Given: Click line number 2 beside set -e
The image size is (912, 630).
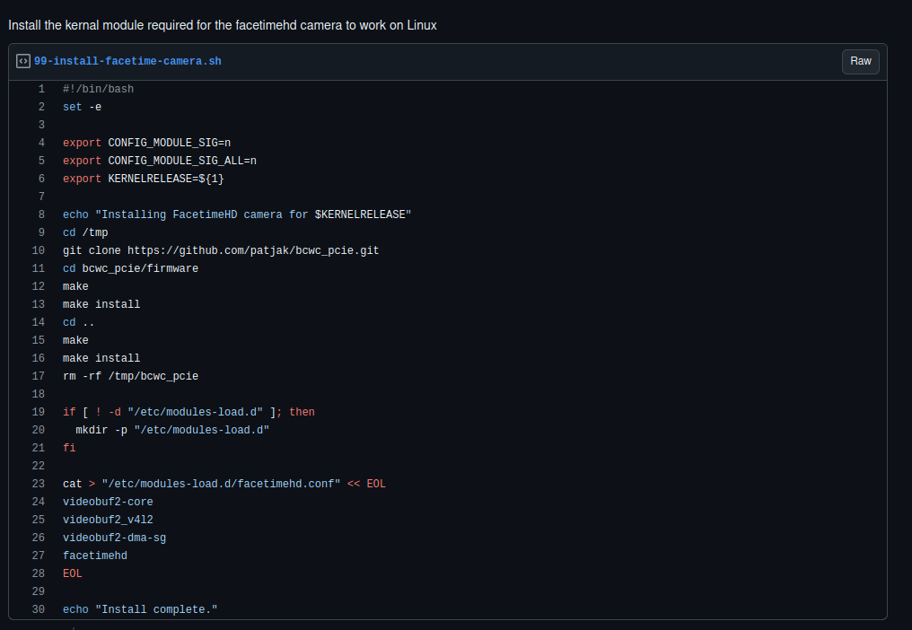Looking at the screenshot, I should pyautogui.click(x=40, y=106).
